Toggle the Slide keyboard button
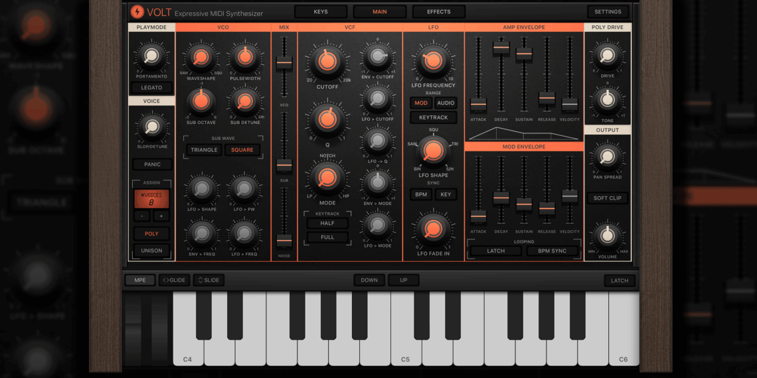 [x=209, y=280]
